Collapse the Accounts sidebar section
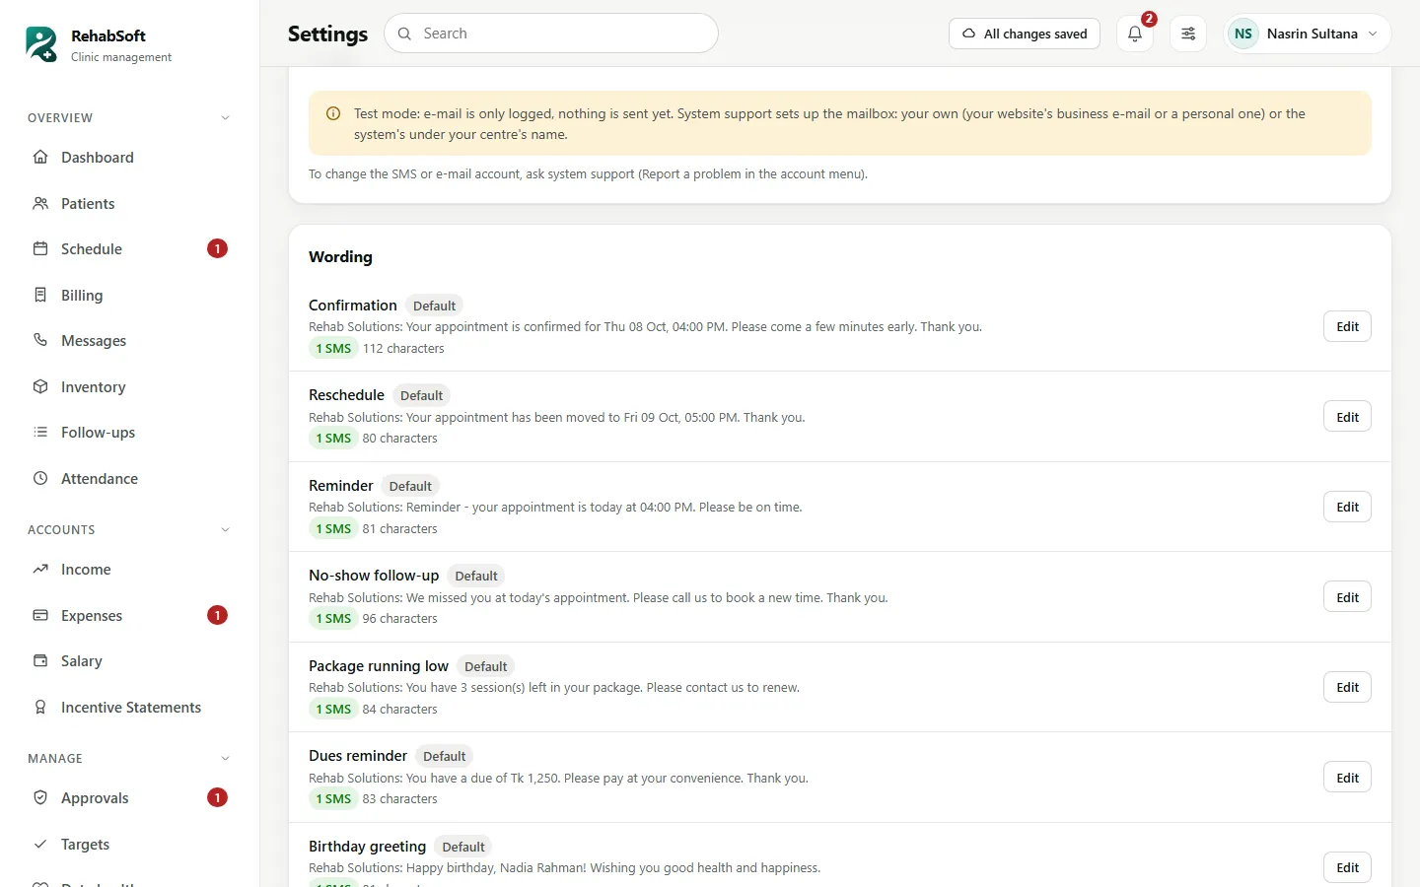 click(x=225, y=530)
